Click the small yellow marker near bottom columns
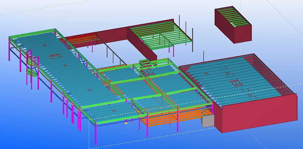303x149 pixels. point(126,123)
